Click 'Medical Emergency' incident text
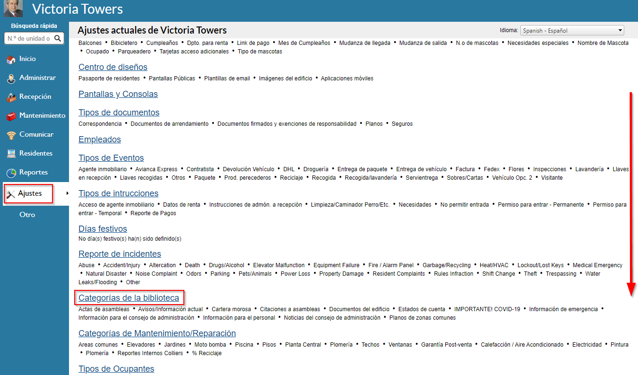Image resolution: width=638 pixels, height=375 pixels. tap(597, 265)
